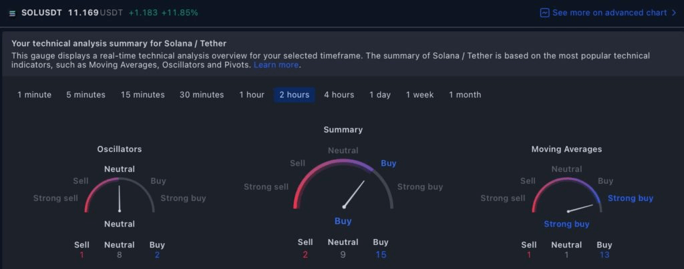
Task: Click the active 2 hours timeframe
Action: pyautogui.click(x=295, y=95)
